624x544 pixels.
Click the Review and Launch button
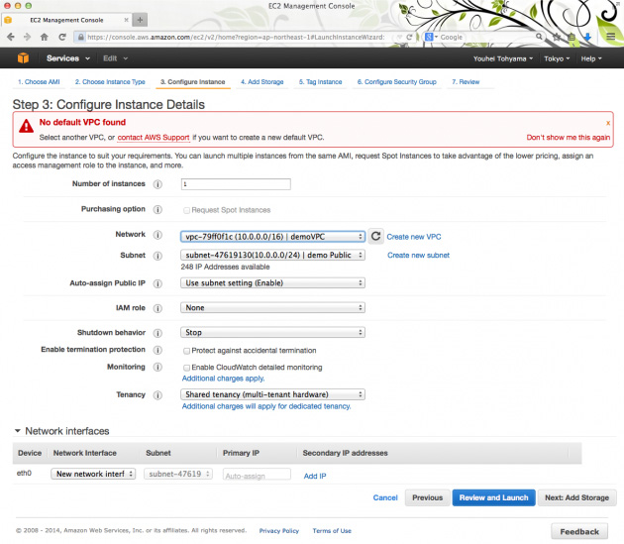pos(493,497)
